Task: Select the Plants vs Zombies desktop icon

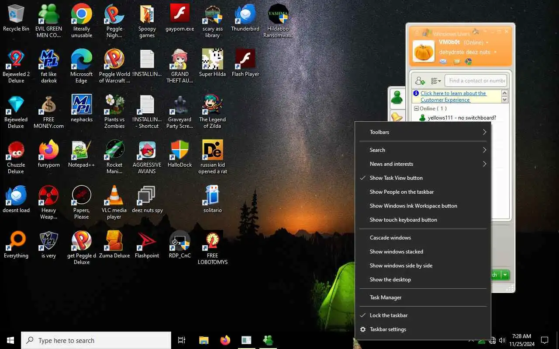Action: click(114, 111)
